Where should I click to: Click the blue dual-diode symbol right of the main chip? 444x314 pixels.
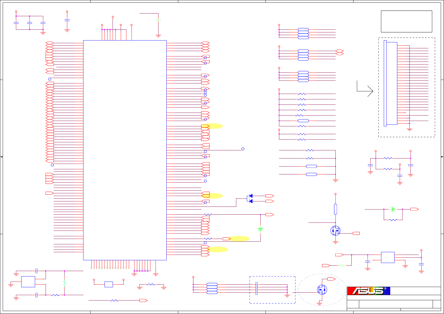[250, 198]
